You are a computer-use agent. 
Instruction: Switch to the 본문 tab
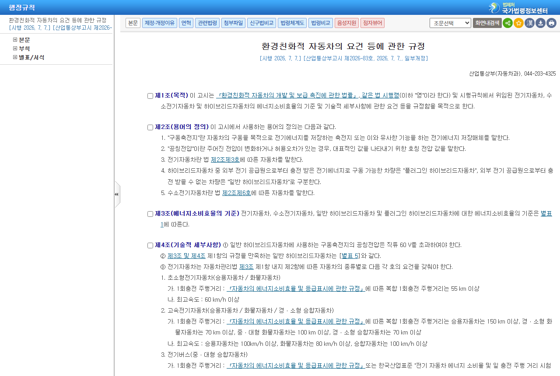coord(133,23)
